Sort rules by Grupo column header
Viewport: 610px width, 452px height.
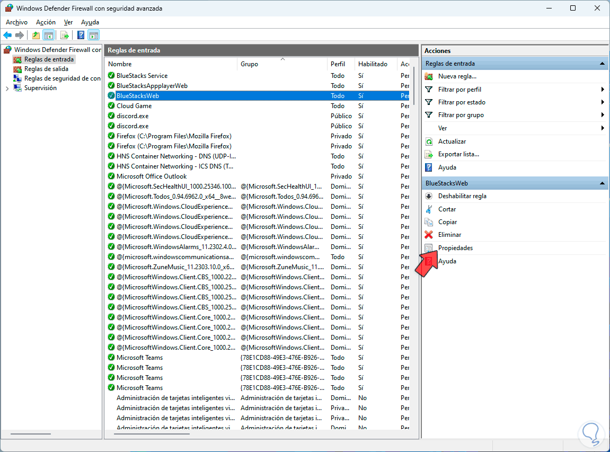(x=282, y=64)
